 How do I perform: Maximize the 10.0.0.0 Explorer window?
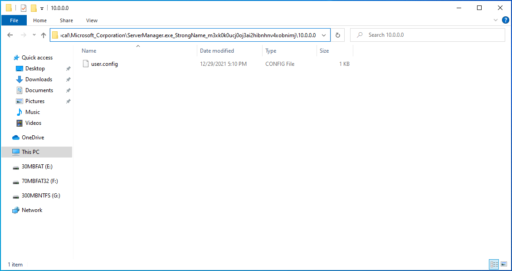click(479, 8)
